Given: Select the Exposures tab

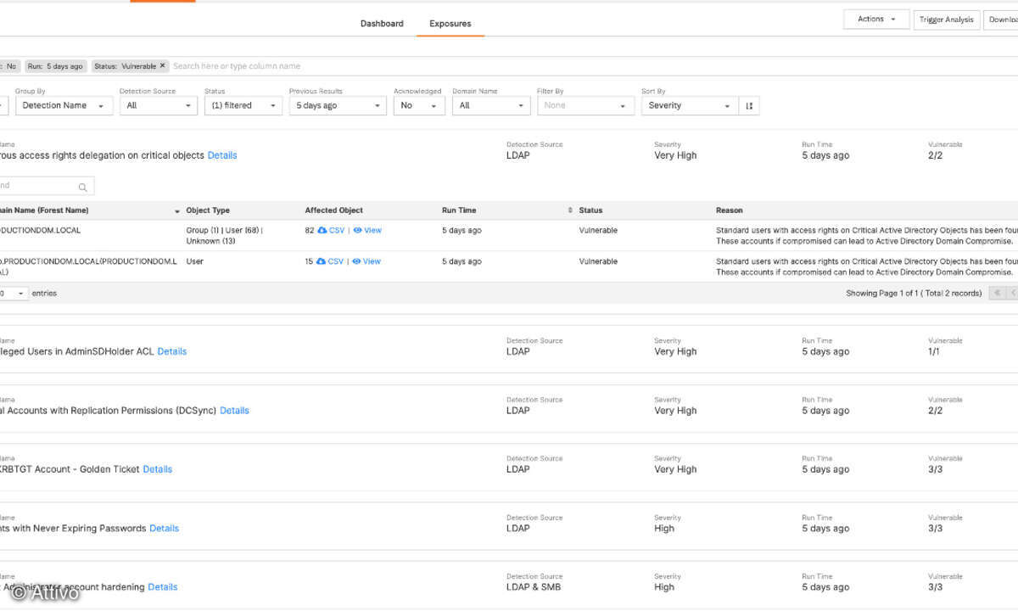Looking at the screenshot, I should pyautogui.click(x=450, y=23).
